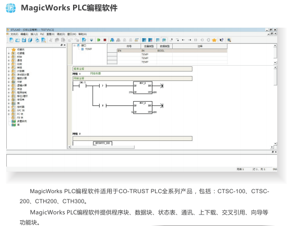297x226 pixels.
Task: Select the TEMP node under 接口
Action: click(87, 49)
